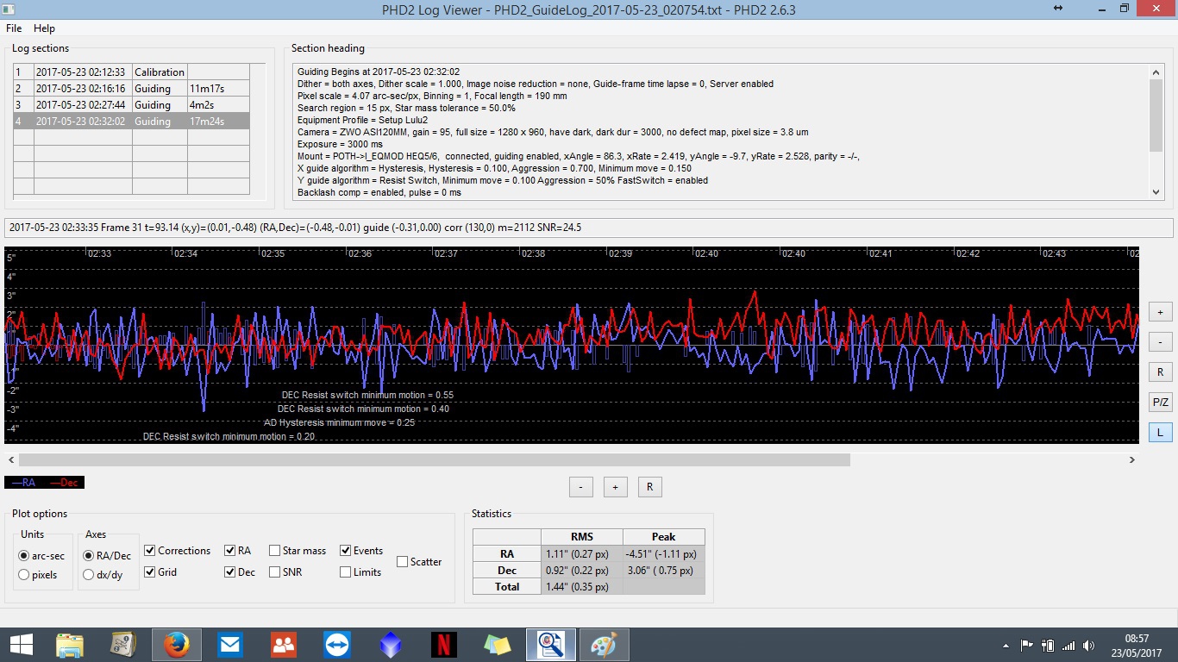Choose dx/dy axes option
The width and height of the screenshot is (1178, 662).
point(88,575)
